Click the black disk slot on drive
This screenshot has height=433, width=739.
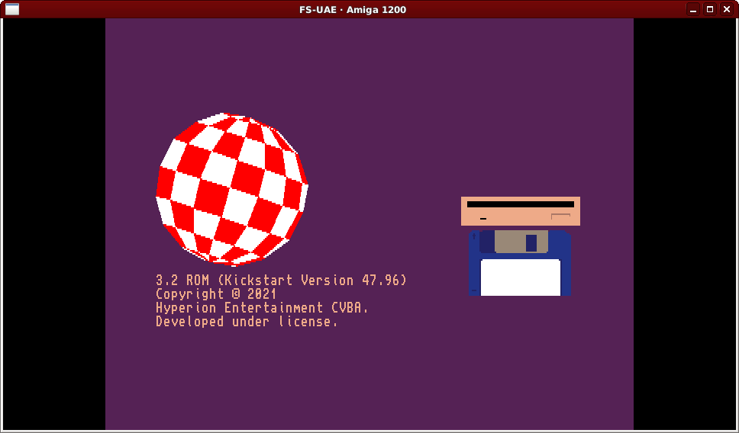[x=521, y=204]
